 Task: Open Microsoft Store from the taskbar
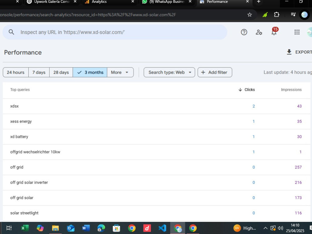point(116,228)
